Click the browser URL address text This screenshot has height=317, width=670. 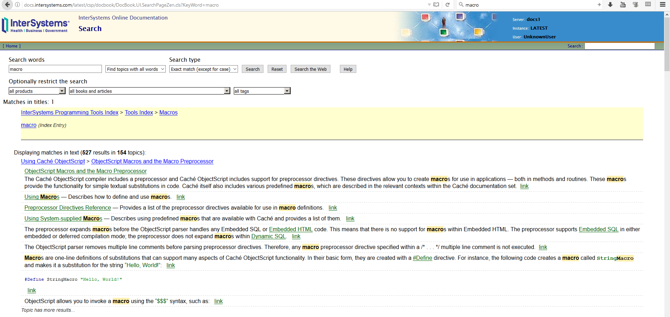point(121,5)
